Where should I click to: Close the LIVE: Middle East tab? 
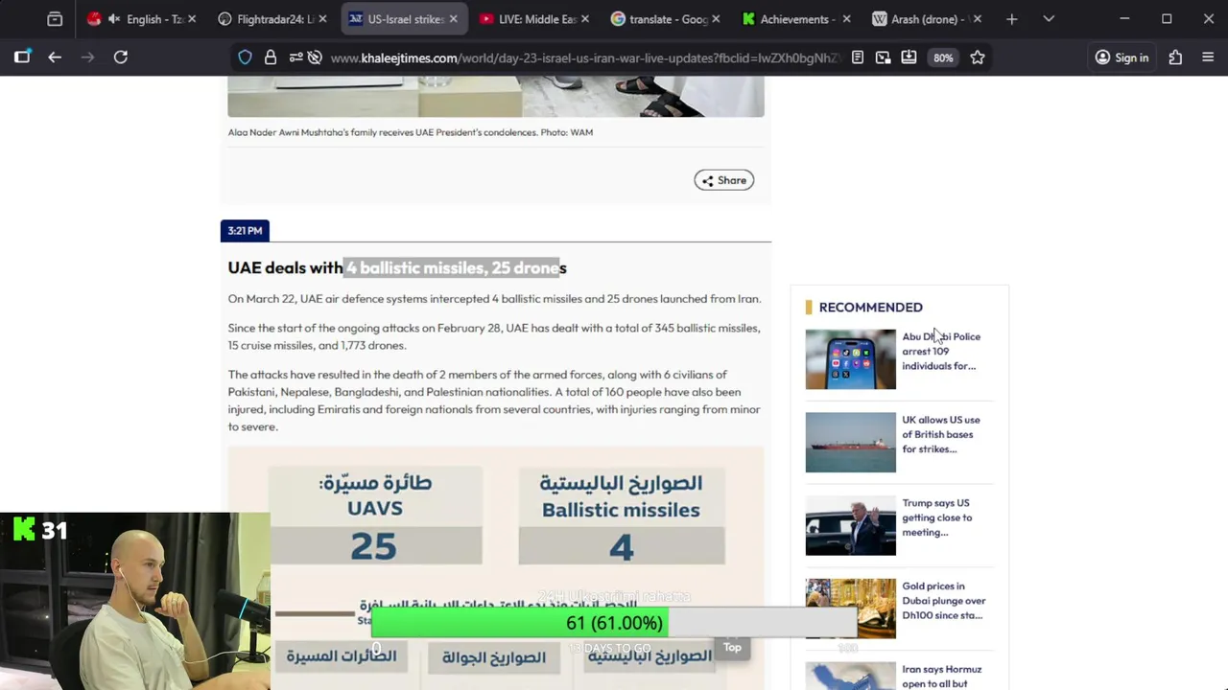click(x=584, y=19)
